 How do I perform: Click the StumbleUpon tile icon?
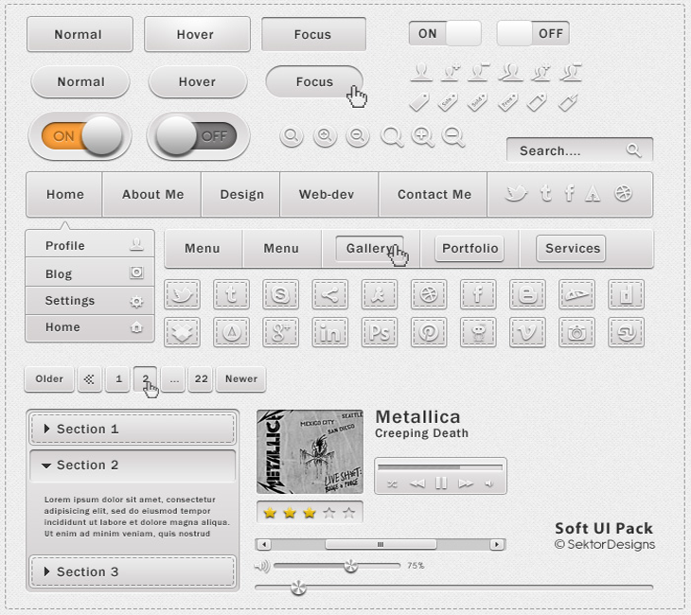coord(626,332)
